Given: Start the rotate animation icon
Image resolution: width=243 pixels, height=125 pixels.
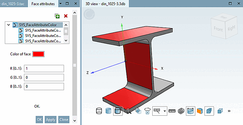Looking at the screenshot, I should (147, 111).
